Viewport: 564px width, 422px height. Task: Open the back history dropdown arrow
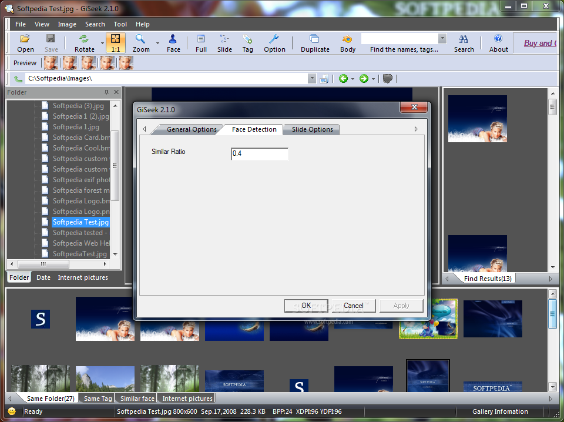click(352, 79)
